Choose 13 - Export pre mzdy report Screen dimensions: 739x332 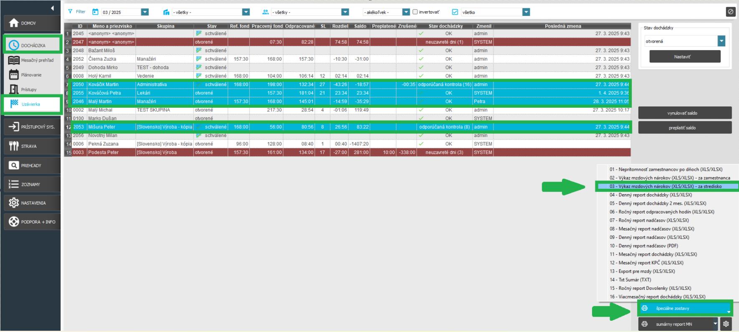tap(642, 271)
